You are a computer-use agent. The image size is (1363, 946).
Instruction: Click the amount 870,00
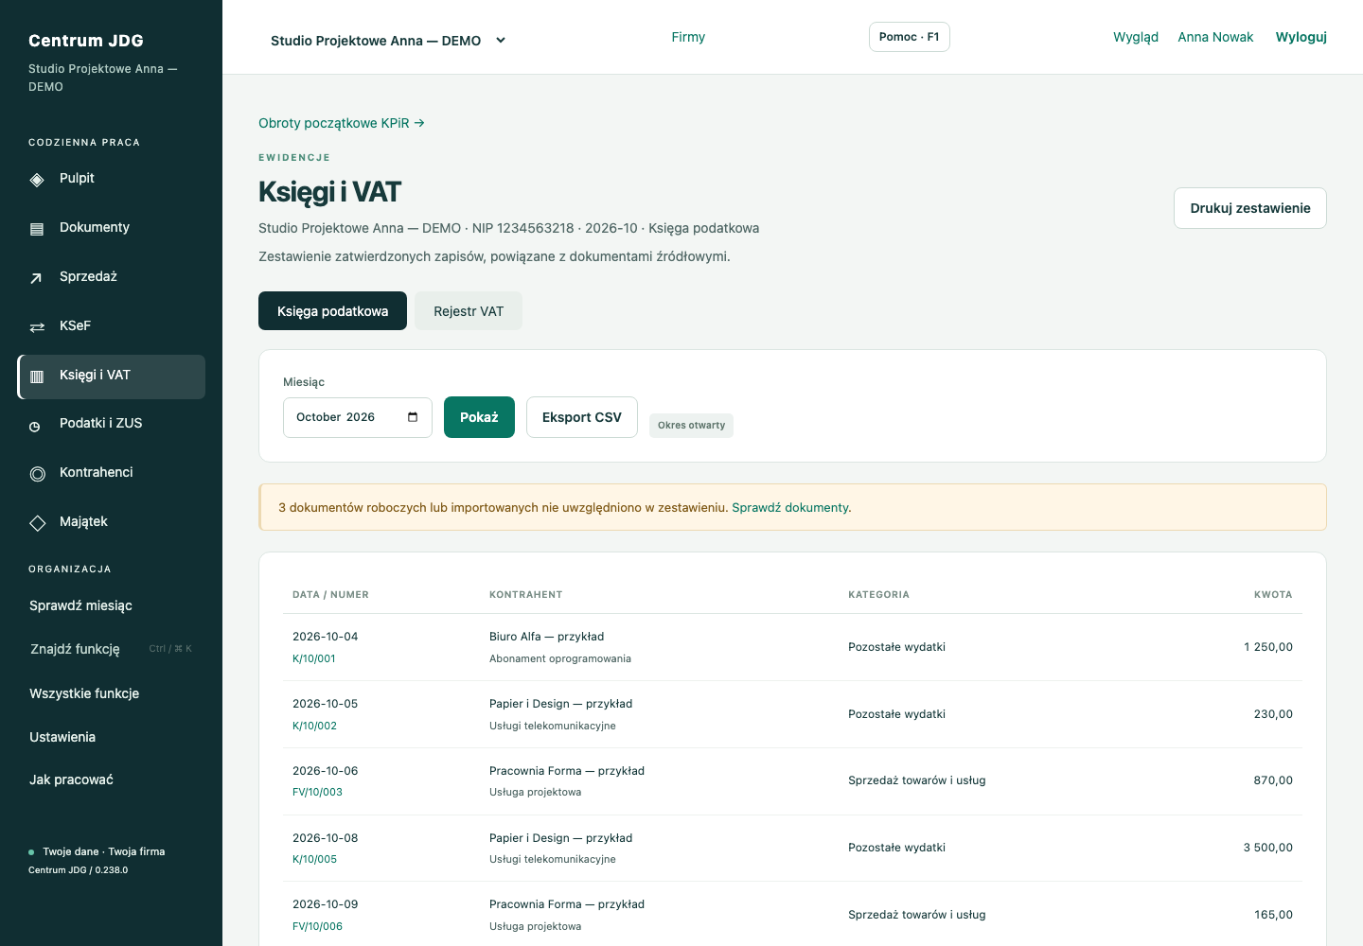(x=1273, y=780)
